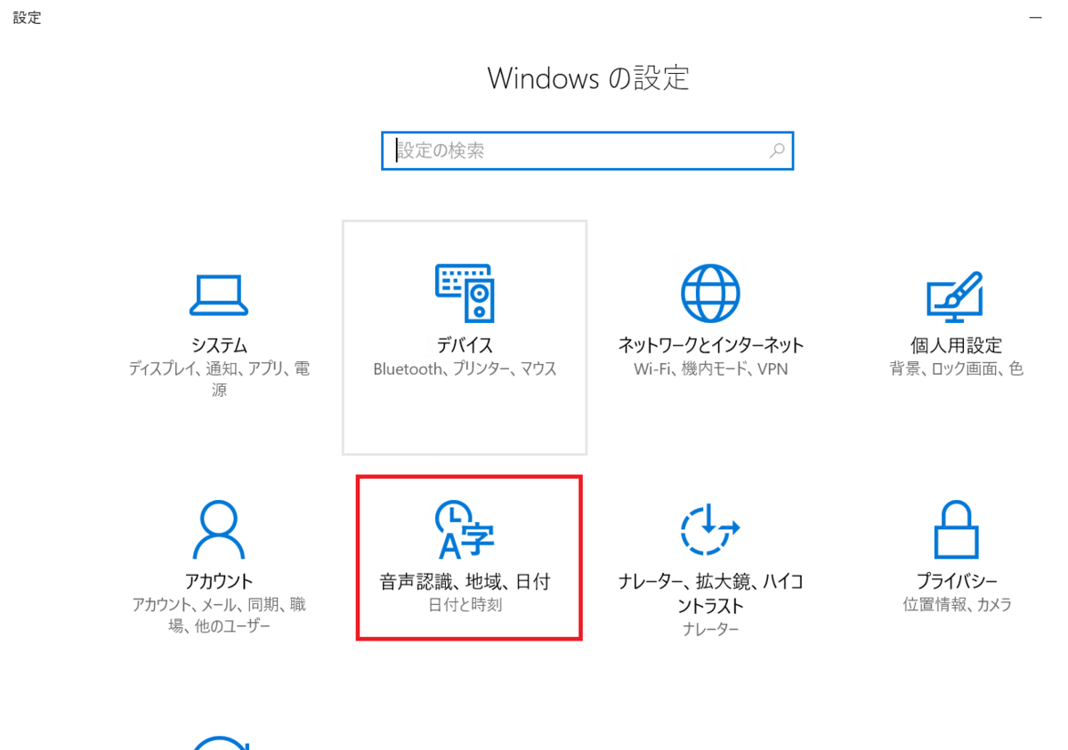Click the magnifier search icon
Screen dimensions: 1068x750
[777, 150]
